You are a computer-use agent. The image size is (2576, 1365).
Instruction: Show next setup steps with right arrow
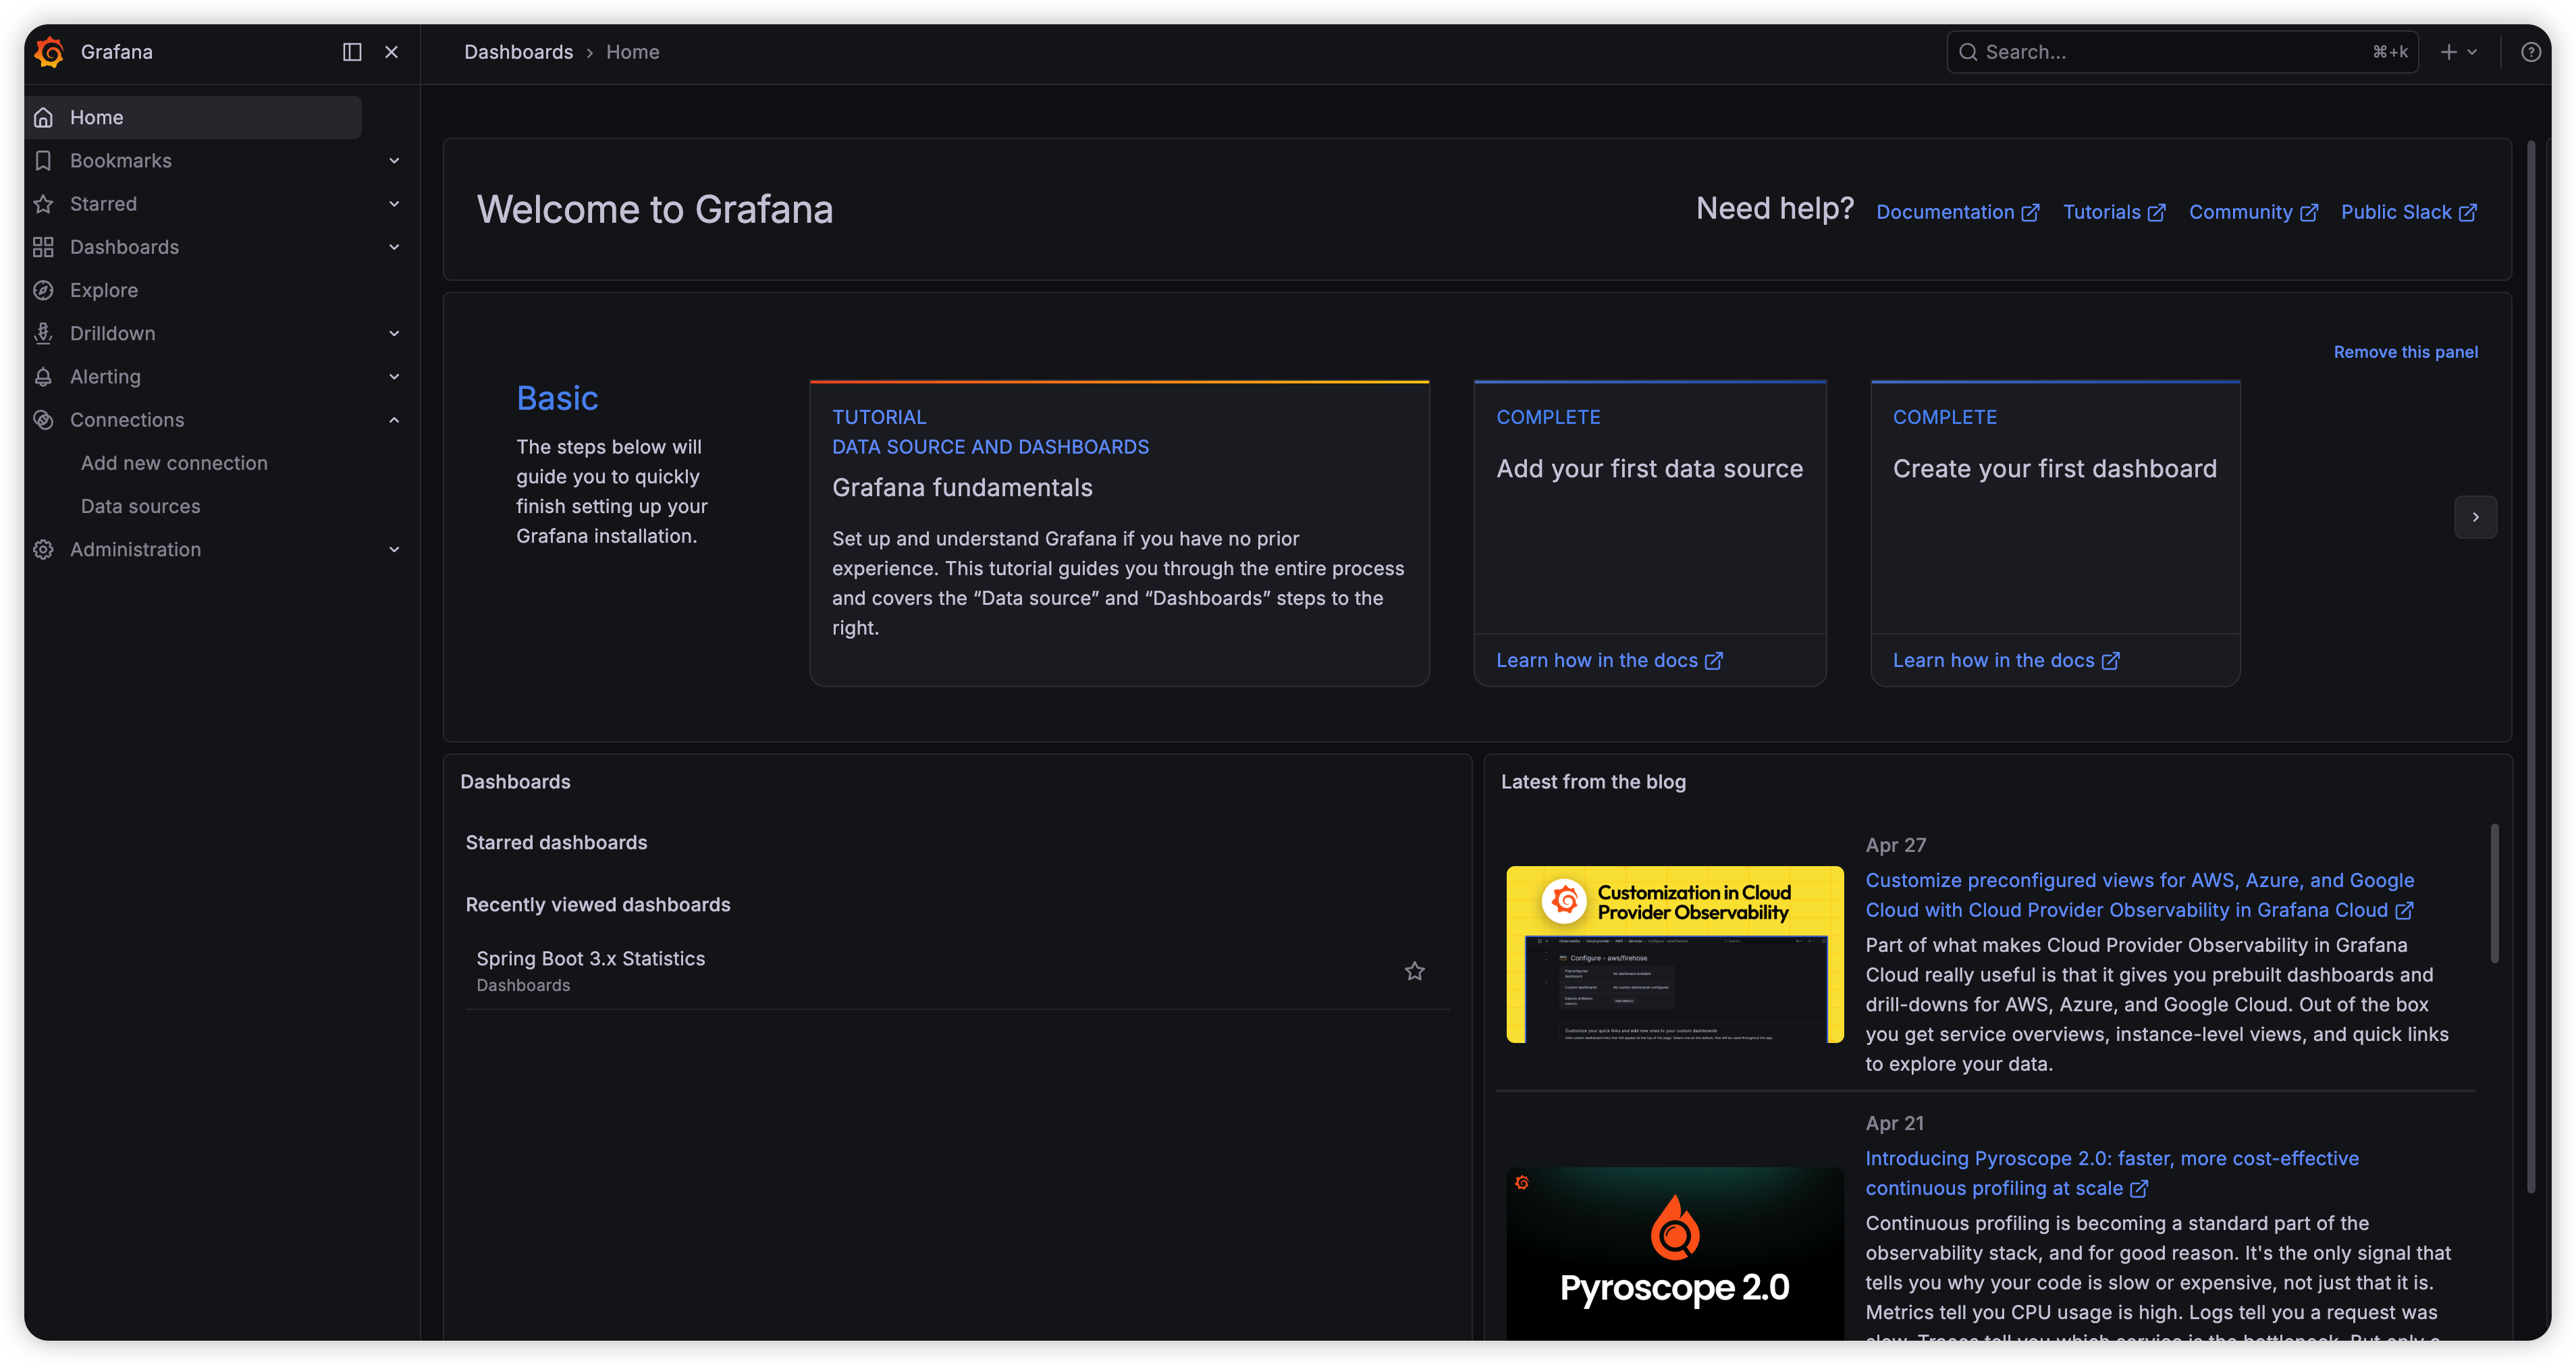tap(2475, 517)
